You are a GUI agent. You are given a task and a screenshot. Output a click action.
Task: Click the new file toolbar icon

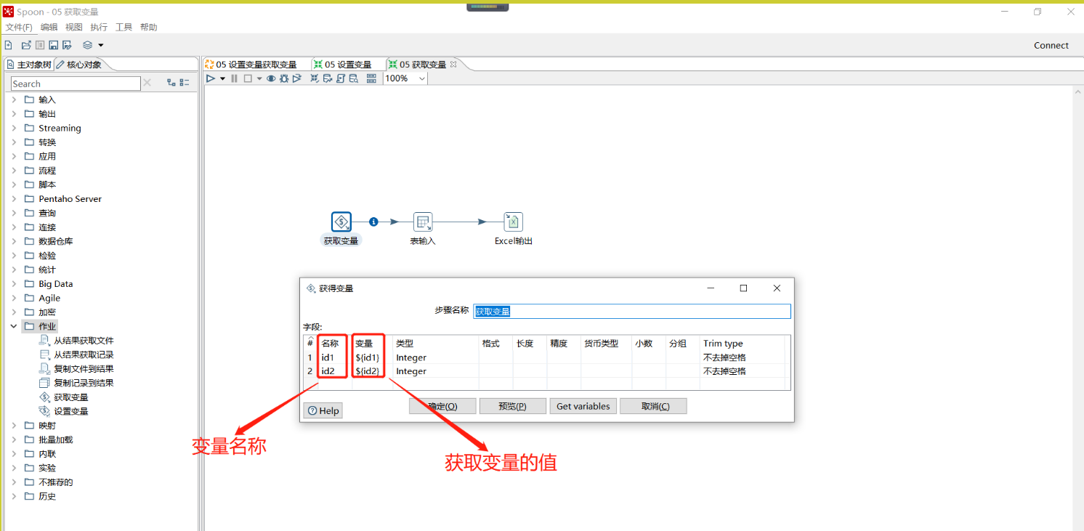[x=9, y=45]
